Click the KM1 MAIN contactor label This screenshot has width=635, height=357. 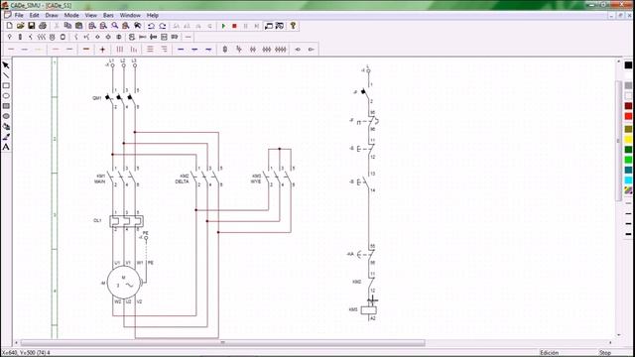[100, 178]
